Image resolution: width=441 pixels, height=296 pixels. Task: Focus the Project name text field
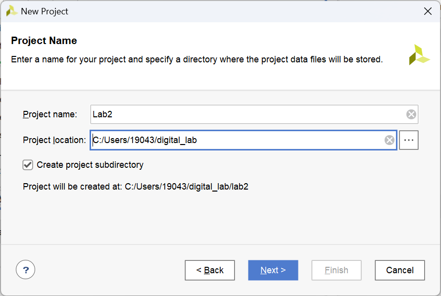247,114
